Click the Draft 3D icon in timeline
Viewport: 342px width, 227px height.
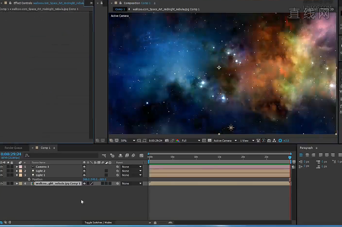click(112, 155)
